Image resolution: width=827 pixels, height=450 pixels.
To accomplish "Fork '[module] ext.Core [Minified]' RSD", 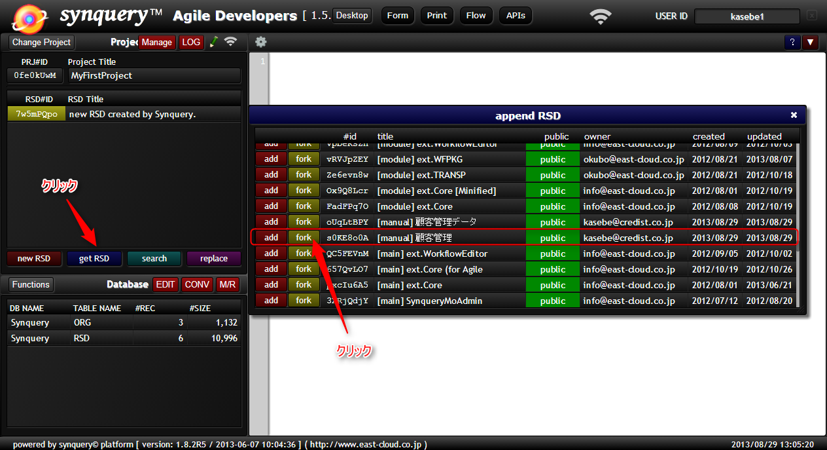I will coord(304,191).
